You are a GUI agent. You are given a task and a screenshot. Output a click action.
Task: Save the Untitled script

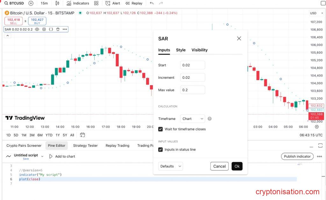[26, 159]
